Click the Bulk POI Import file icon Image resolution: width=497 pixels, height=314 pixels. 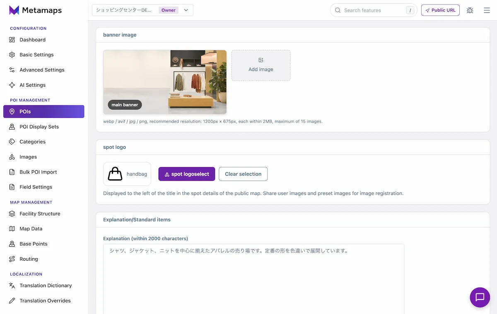pos(12,172)
